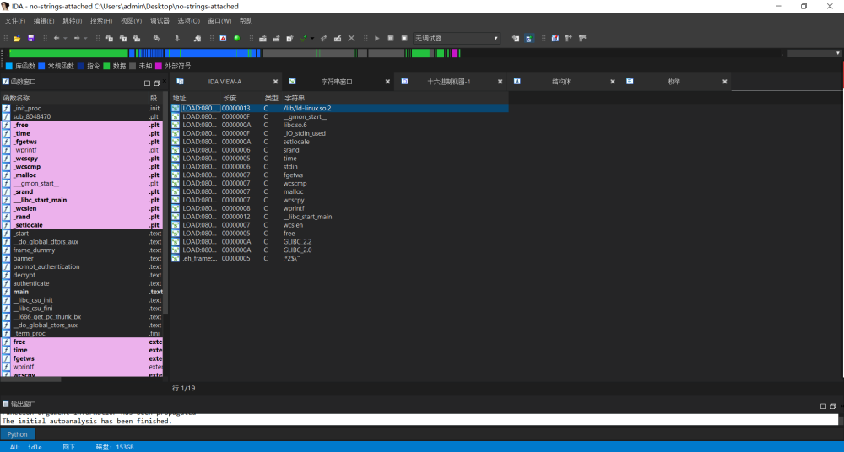The image size is (844, 452).
Task: Terminate the process with the stop button
Action: coord(404,38)
